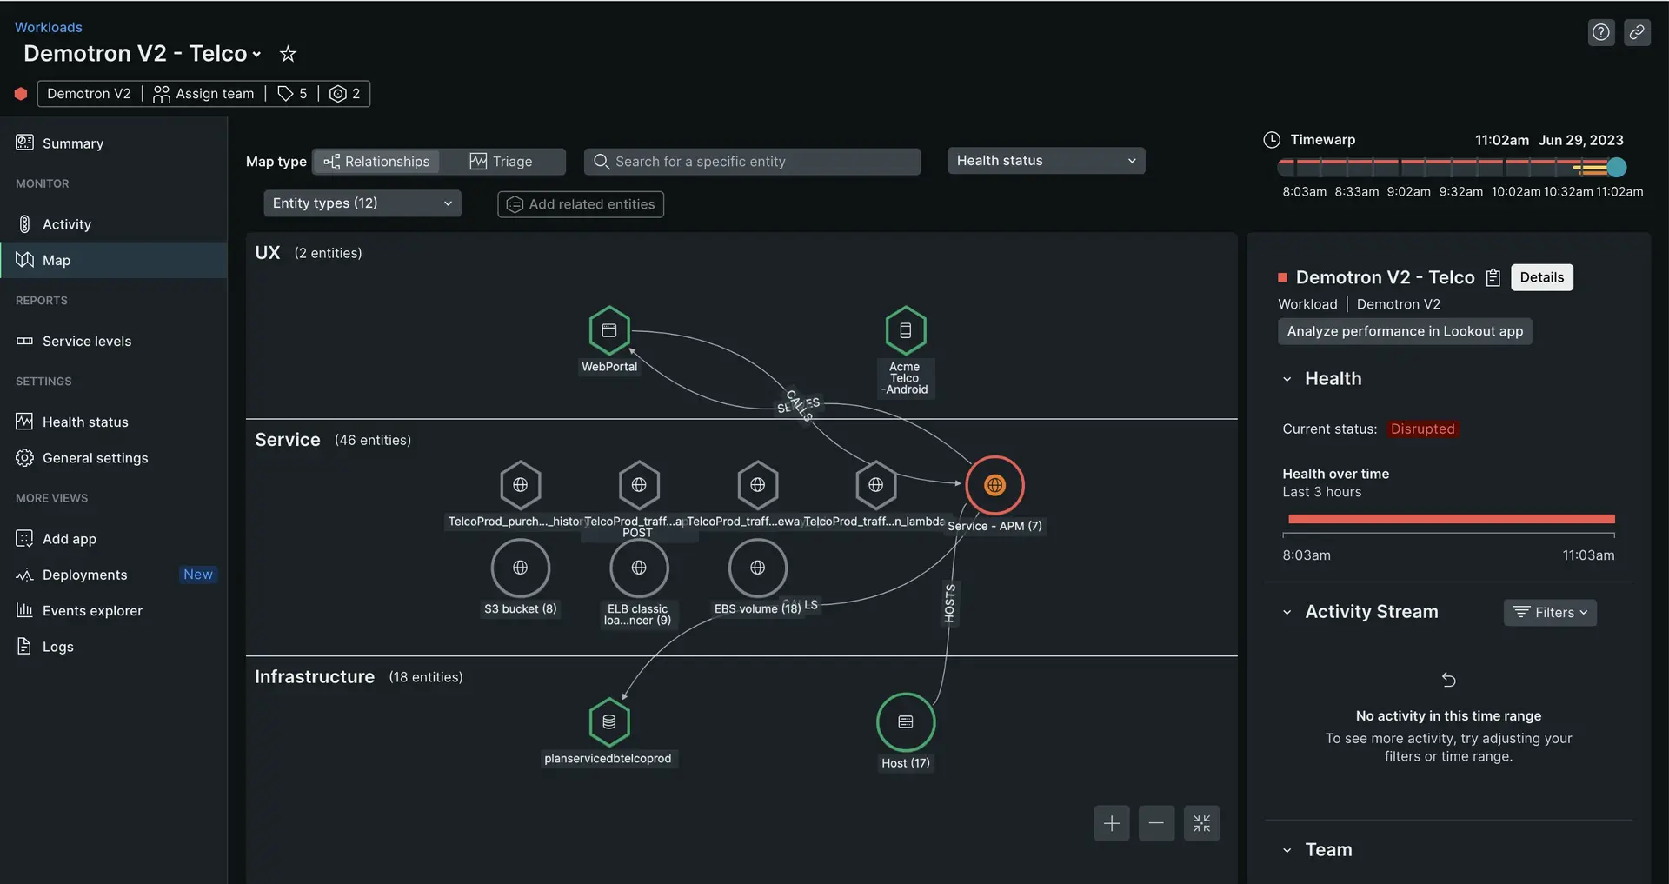Favorite the workload with star icon

click(288, 54)
